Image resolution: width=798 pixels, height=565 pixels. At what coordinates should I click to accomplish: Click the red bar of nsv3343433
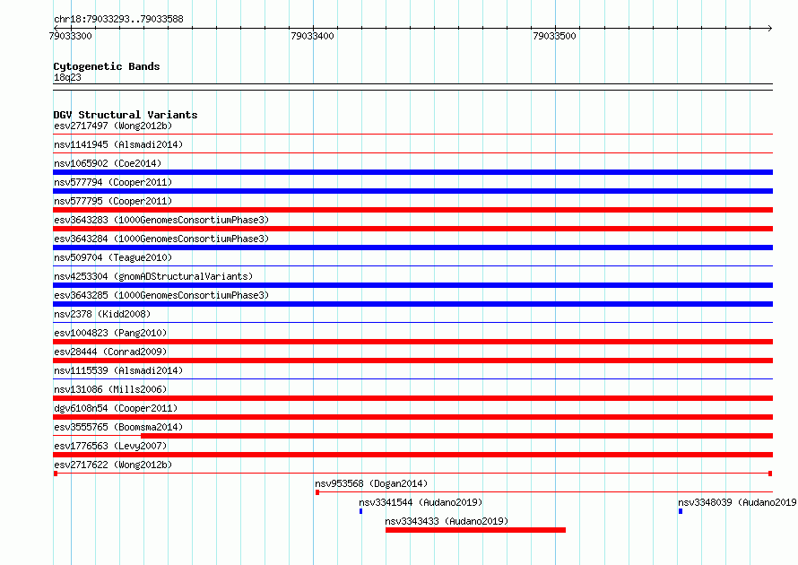475,530
